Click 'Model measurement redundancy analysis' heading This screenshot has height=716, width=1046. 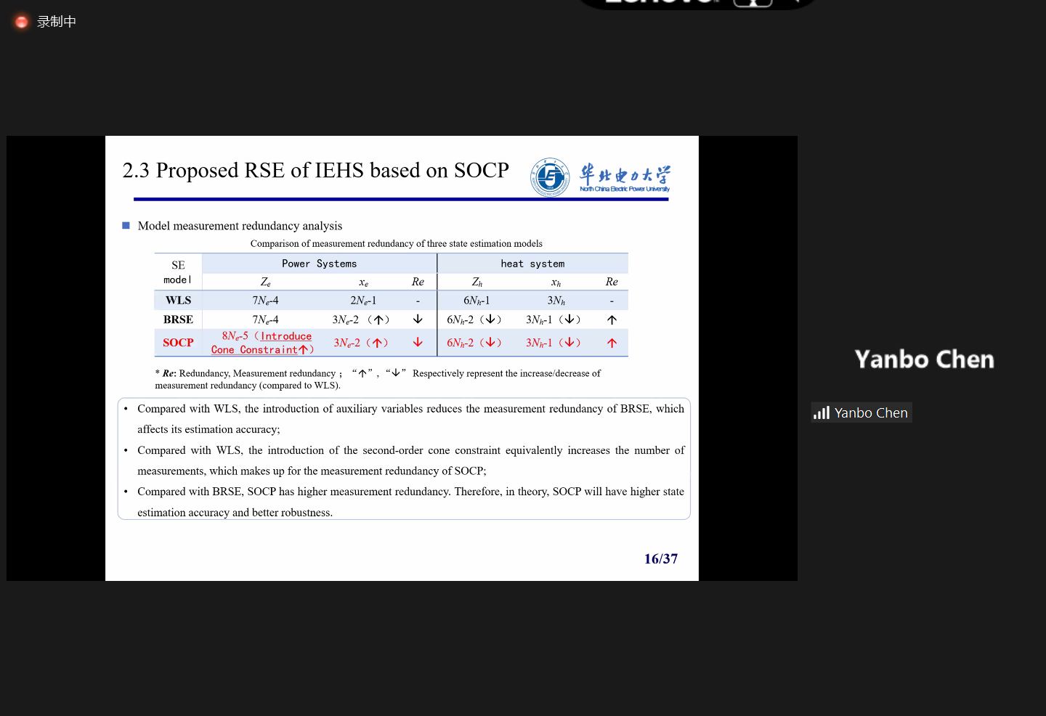pos(240,226)
